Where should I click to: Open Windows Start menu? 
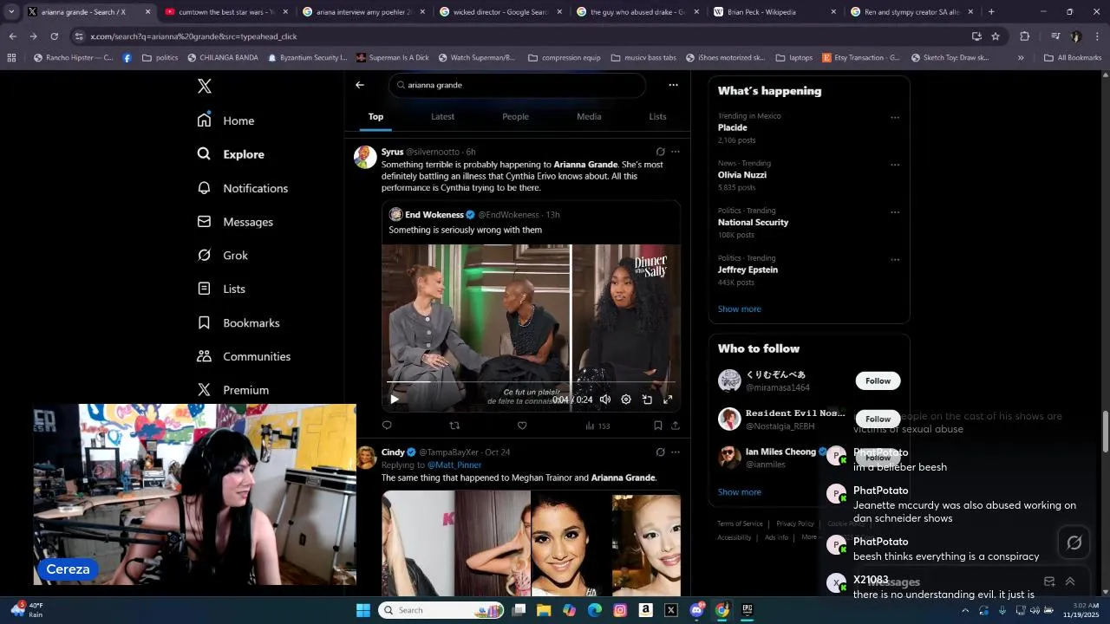click(x=363, y=610)
